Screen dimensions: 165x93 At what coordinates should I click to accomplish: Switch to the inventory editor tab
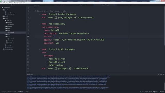point(128,5)
